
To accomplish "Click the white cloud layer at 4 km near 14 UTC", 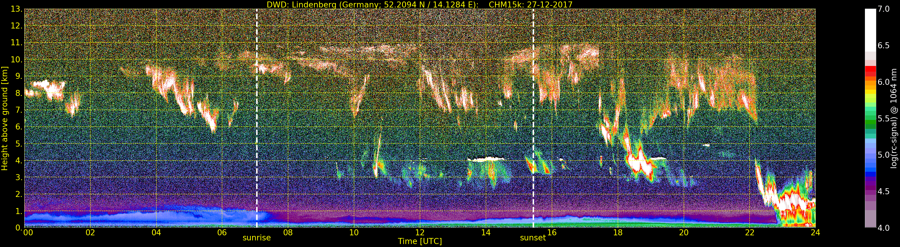I will coord(486,159).
